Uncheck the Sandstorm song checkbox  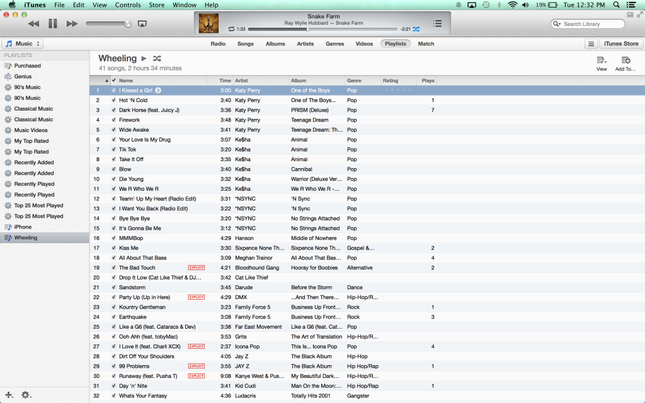tap(113, 287)
